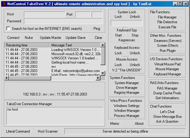Open the About dialog
Screen dimensions: 190x138
[139, 123]
